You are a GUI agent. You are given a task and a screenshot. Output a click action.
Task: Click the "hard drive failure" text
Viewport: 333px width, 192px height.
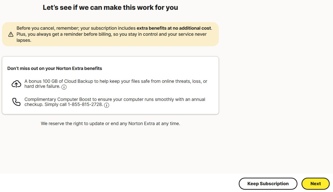[x=42, y=87]
